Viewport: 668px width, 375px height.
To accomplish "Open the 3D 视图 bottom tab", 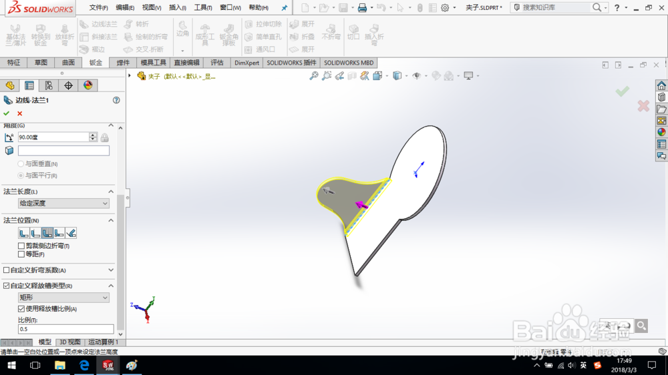I will pos(70,342).
